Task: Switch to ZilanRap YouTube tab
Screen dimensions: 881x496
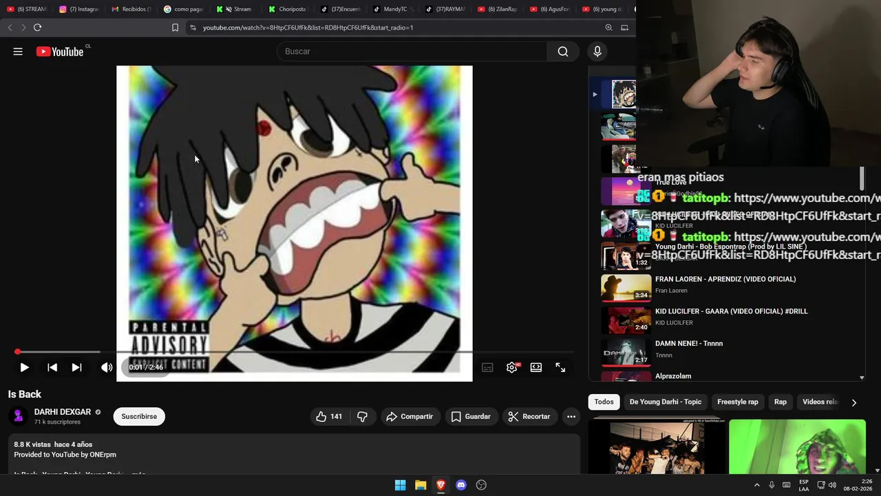Action: [497, 9]
